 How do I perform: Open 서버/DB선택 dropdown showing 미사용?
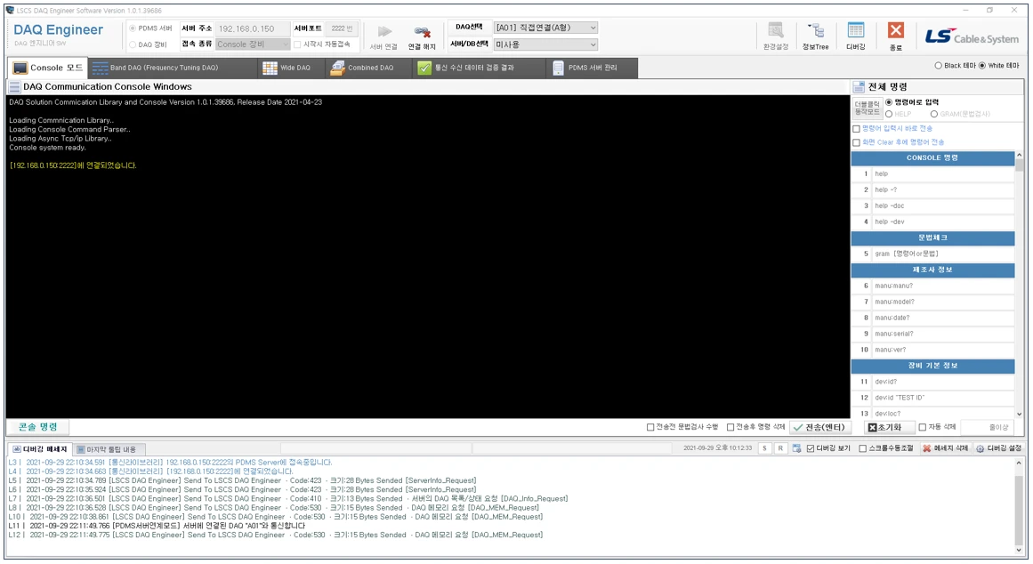click(x=545, y=44)
